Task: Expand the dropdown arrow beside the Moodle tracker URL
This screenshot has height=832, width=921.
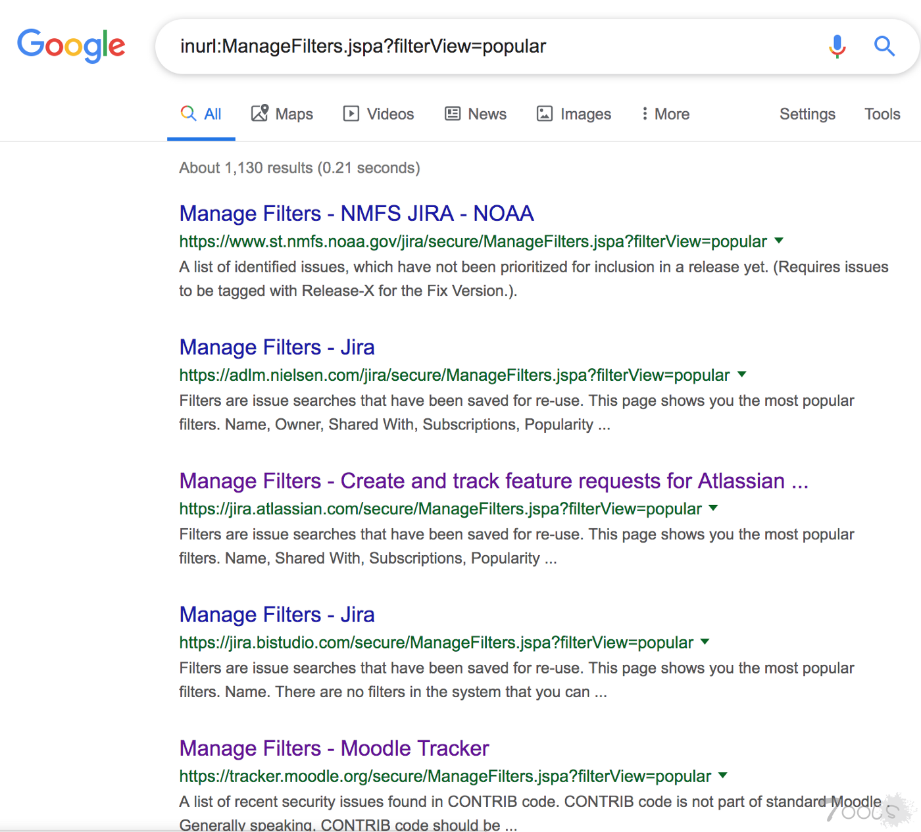Action: (723, 775)
